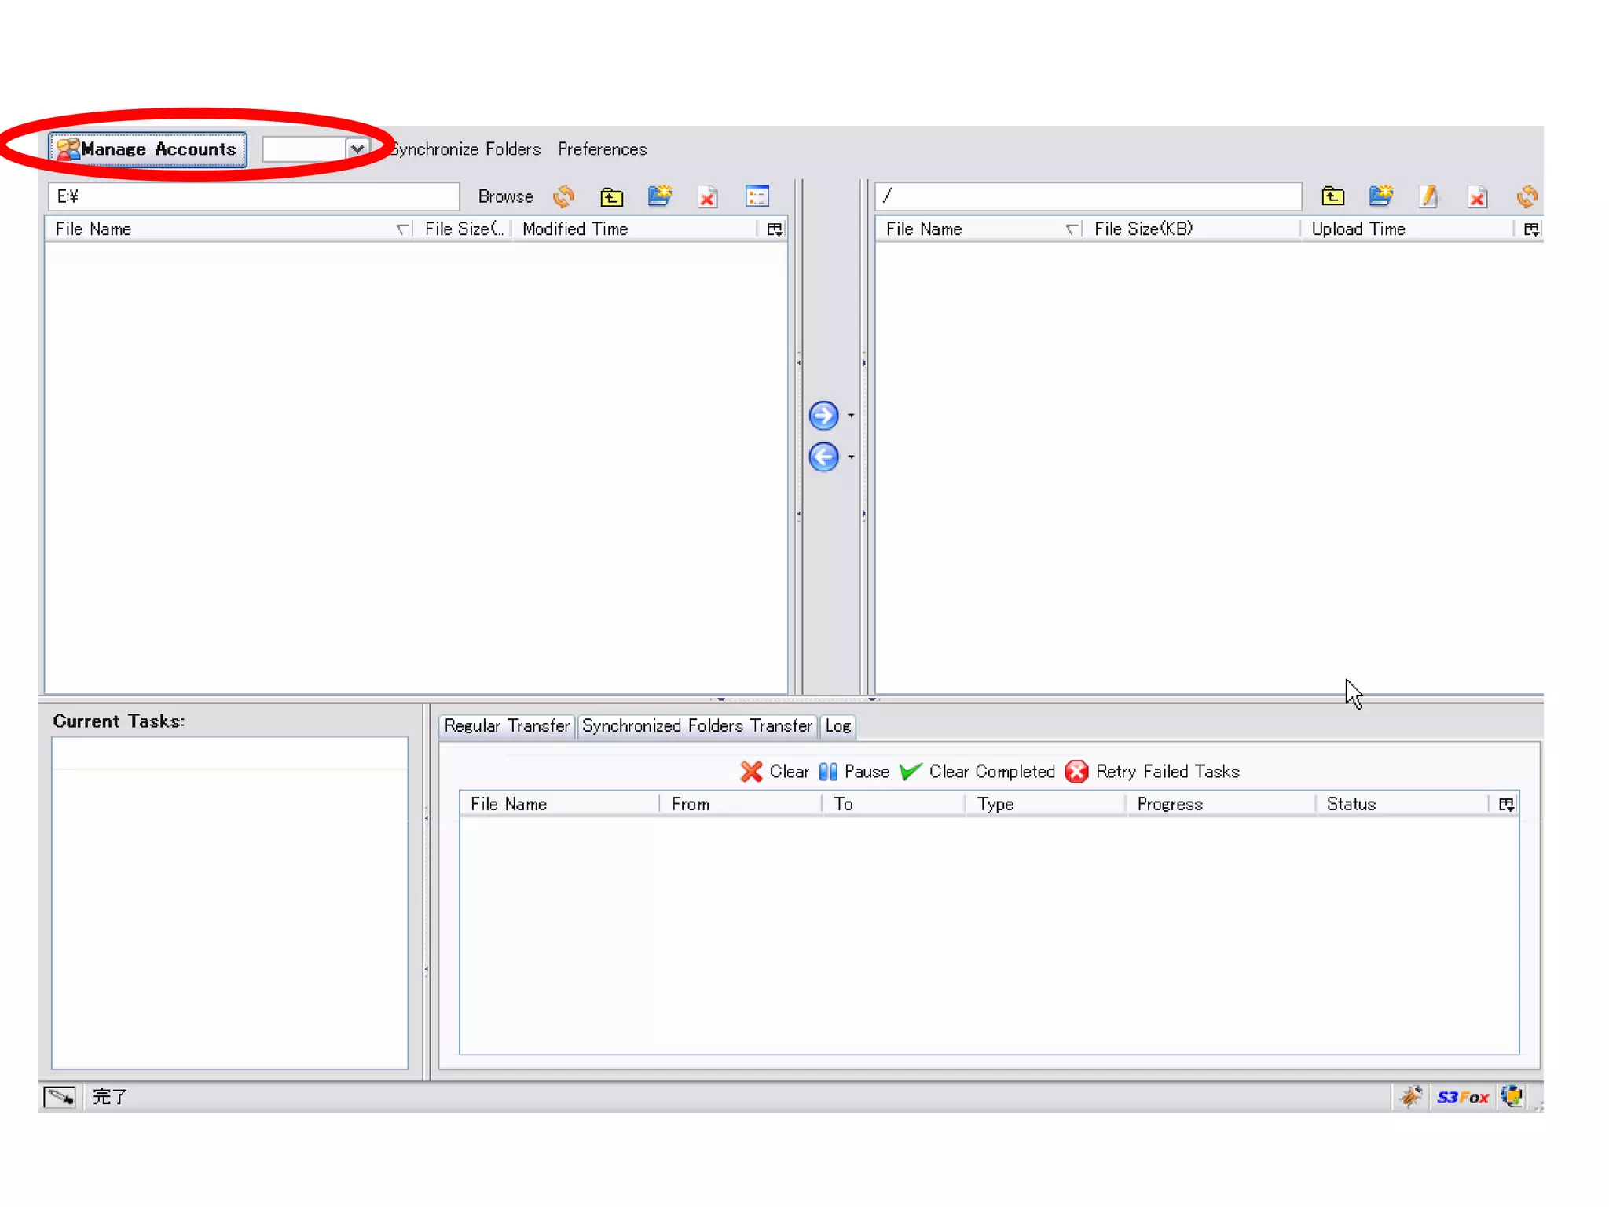Click the local pane filter list icon
Viewport: 1609px width, 1207px height.
[757, 196]
